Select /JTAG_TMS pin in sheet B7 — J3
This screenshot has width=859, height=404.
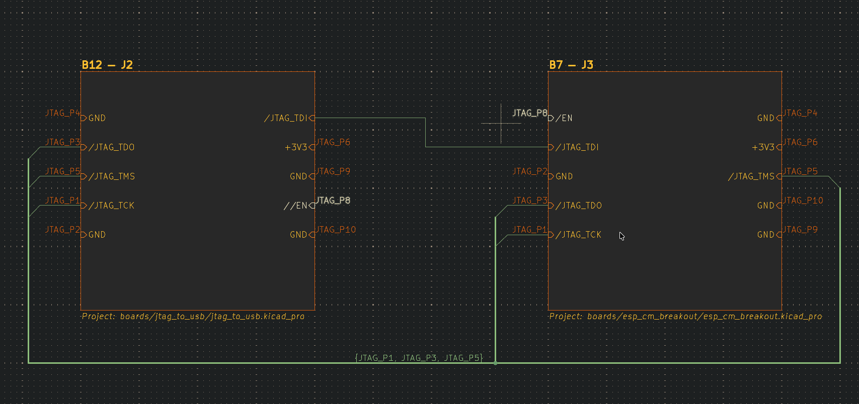click(755, 176)
